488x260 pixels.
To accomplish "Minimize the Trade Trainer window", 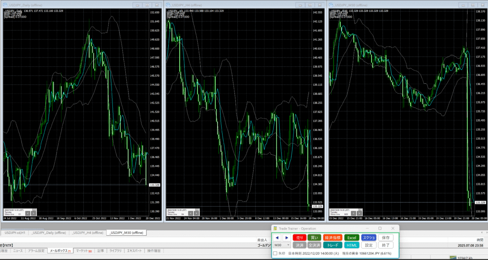I will (367, 228).
